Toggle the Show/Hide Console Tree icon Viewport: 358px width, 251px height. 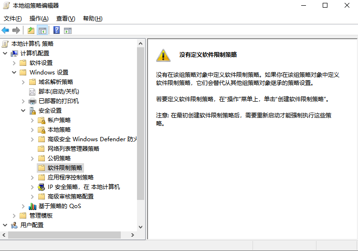(x=42, y=31)
